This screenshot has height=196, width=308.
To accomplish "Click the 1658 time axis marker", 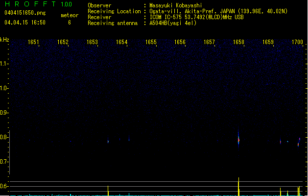I will click(x=238, y=42).
